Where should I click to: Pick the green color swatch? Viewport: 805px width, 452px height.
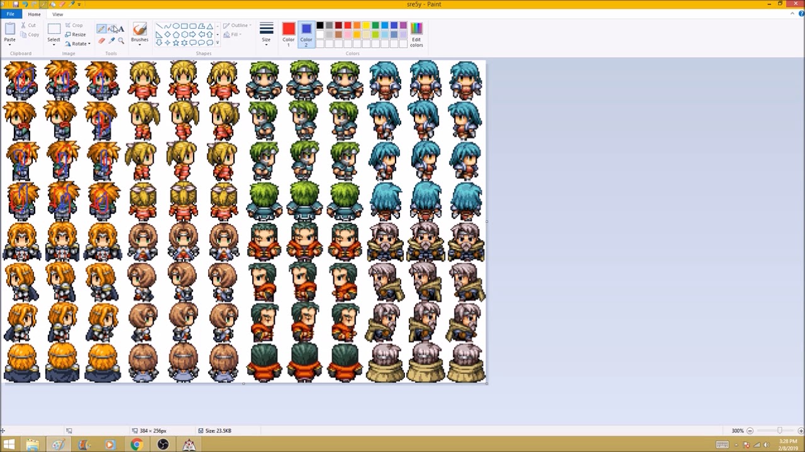tap(375, 26)
